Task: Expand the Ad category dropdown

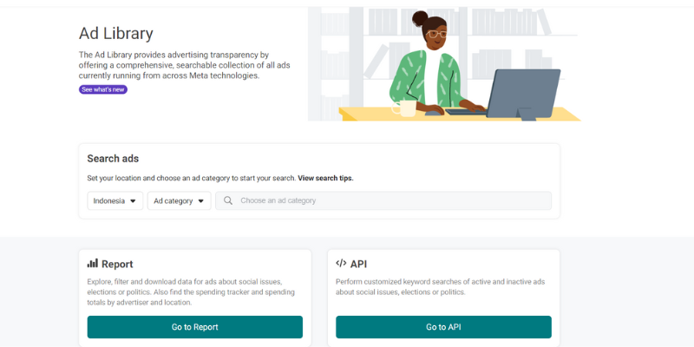Action: coord(180,201)
